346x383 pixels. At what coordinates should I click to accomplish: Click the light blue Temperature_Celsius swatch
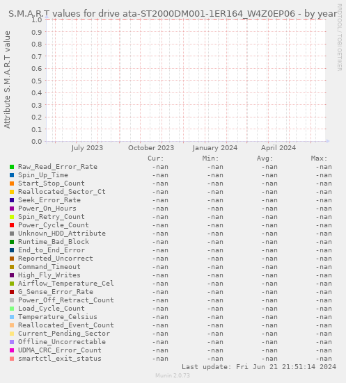[x=12, y=317]
